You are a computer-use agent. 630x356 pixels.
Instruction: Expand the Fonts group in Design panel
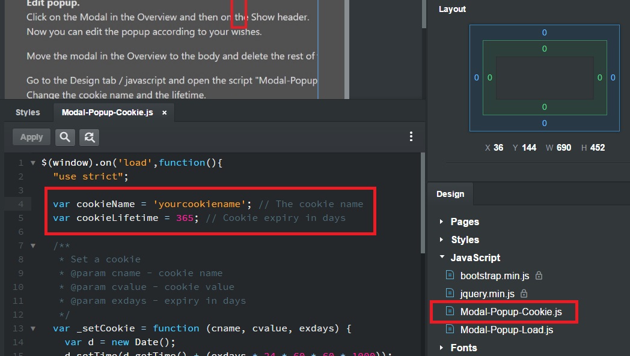pyautogui.click(x=441, y=348)
